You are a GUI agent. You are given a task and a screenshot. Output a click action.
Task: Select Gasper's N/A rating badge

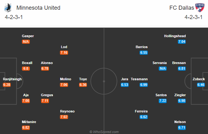pyautogui.click(x=26, y=42)
